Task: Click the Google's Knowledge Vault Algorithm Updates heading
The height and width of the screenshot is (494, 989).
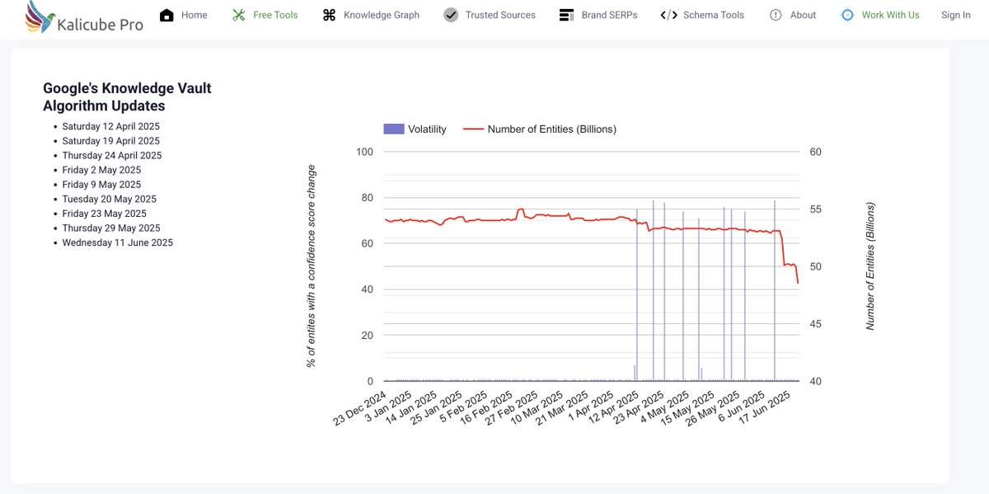Action: point(127,97)
